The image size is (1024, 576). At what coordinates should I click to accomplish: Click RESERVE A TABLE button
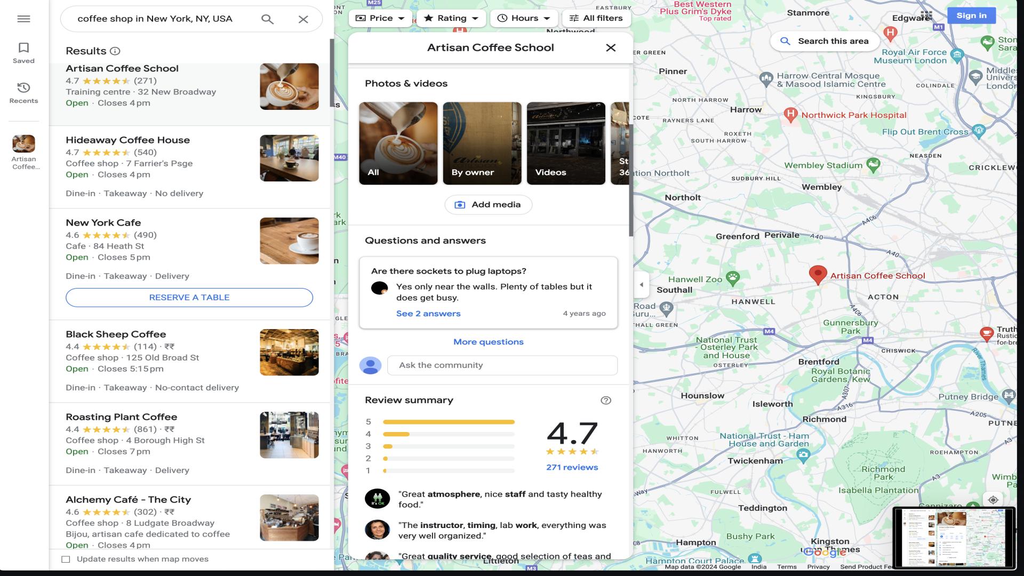point(189,298)
